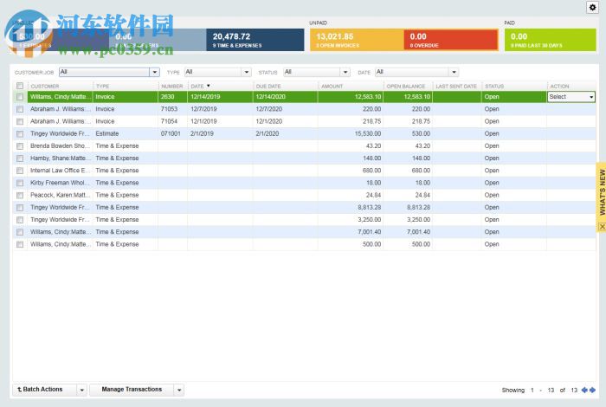Click the 12/7/2019 date cell
Screen dimensions: 606x407
point(203,109)
